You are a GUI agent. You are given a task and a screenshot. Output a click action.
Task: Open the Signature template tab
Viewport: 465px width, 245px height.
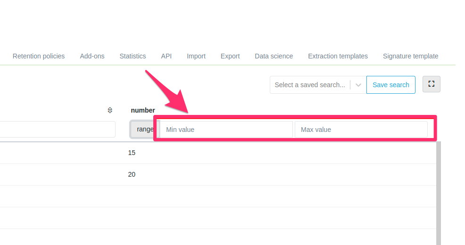(x=410, y=56)
